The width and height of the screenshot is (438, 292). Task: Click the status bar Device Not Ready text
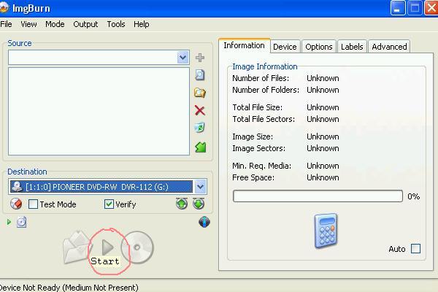tap(69, 287)
